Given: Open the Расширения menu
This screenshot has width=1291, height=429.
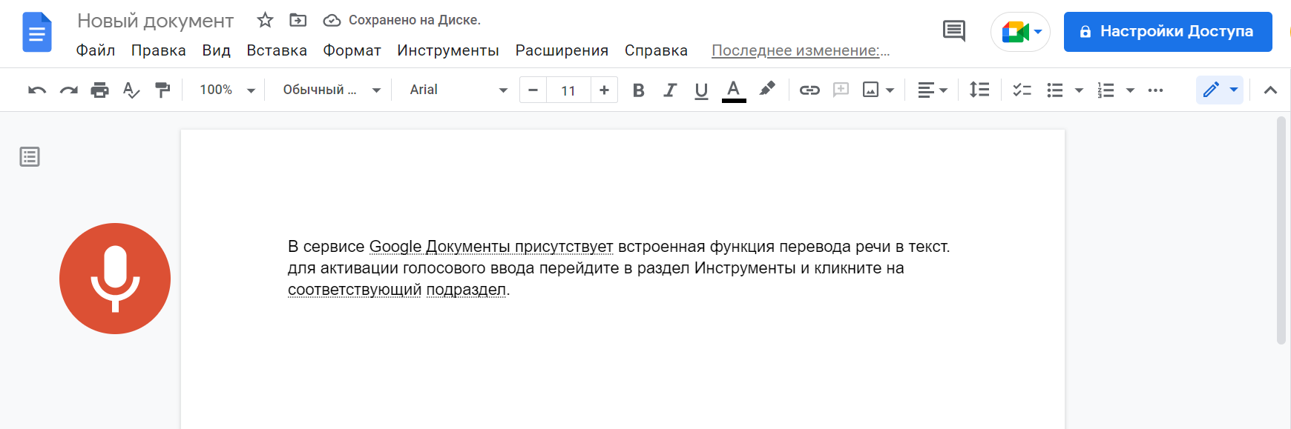Looking at the screenshot, I should (x=562, y=50).
